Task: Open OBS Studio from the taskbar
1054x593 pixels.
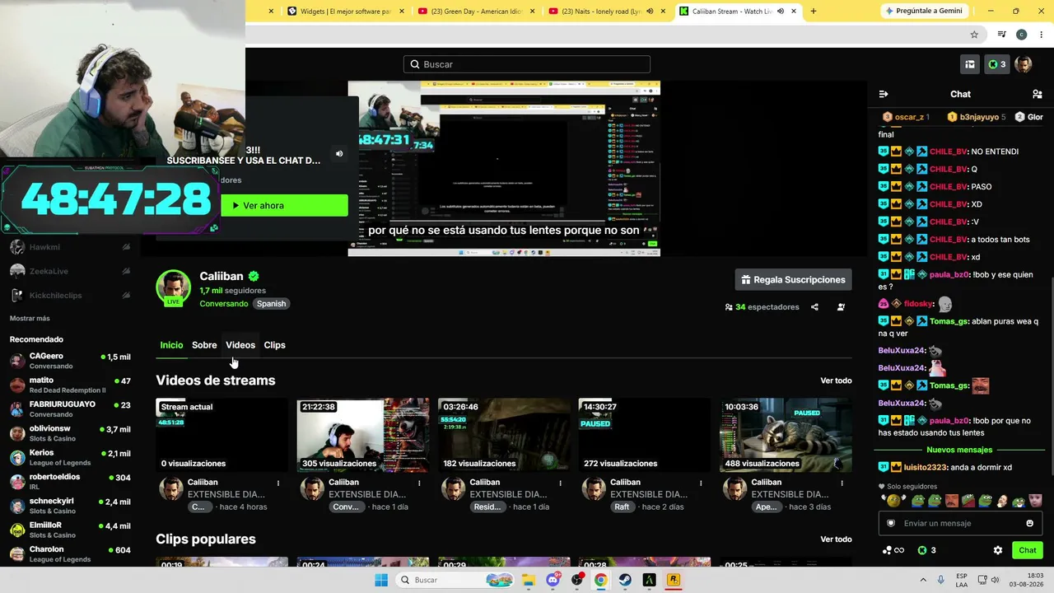Action: point(576,580)
